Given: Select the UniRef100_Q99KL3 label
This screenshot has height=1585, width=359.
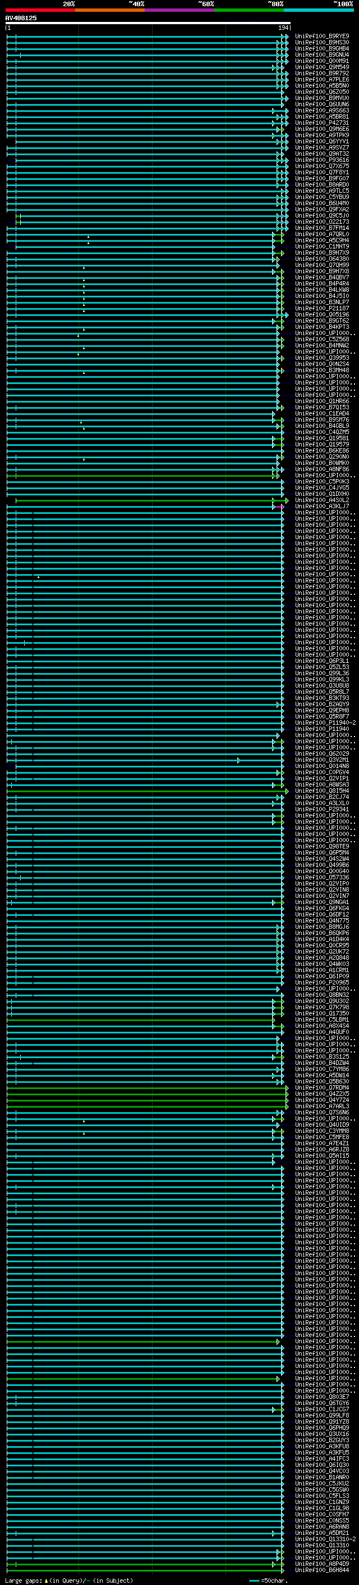Looking at the screenshot, I should point(322,679).
